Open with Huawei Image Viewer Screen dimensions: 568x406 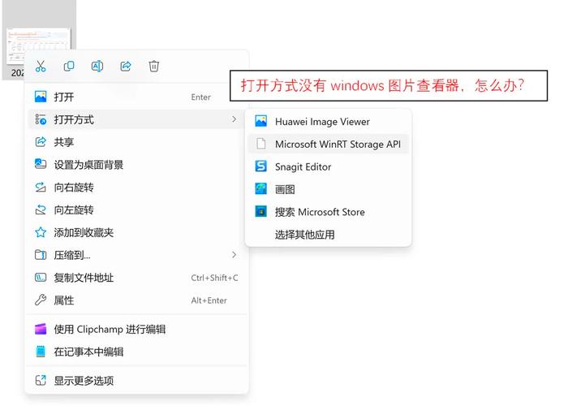(328, 122)
